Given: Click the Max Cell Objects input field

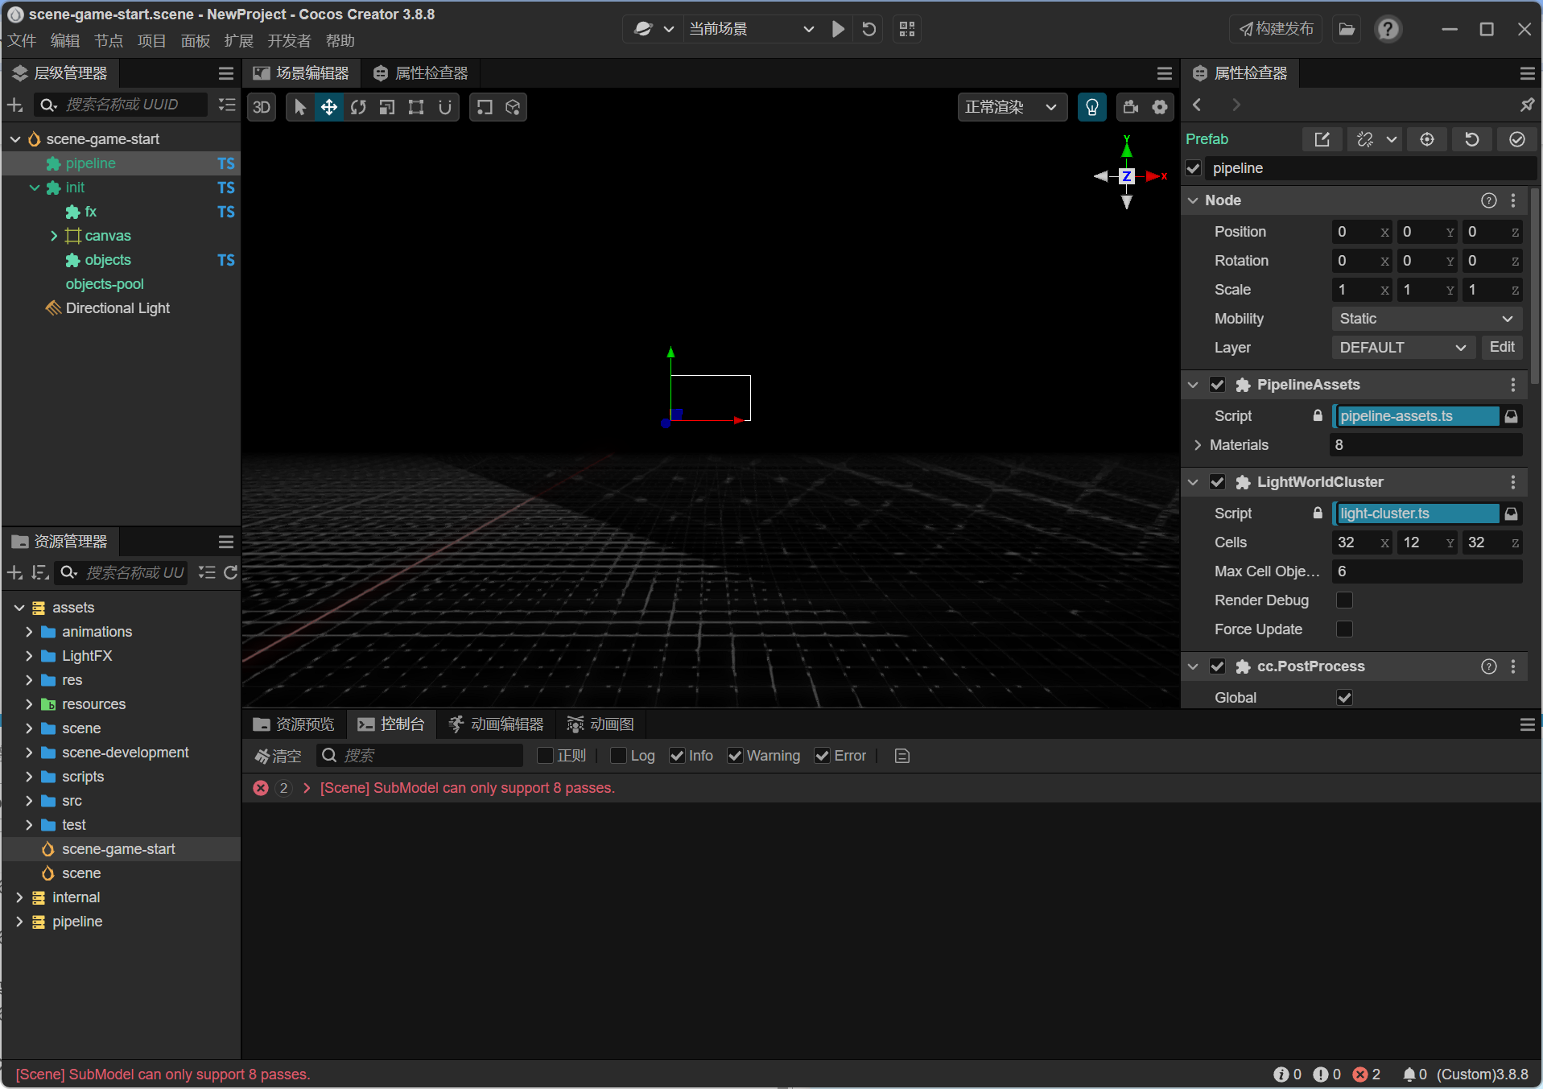Looking at the screenshot, I should point(1425,571).
